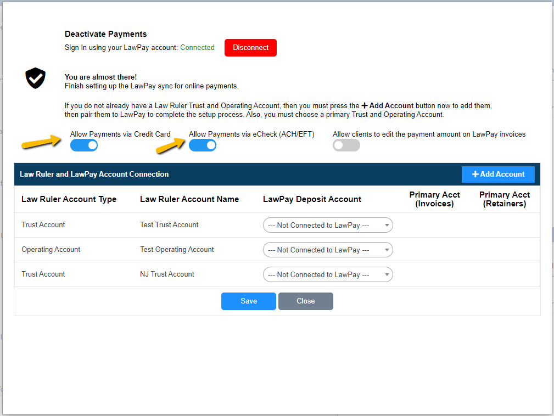Save the LawPay account connections

point(249,301)
